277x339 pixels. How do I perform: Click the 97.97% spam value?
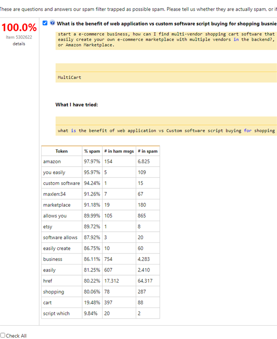92,161
